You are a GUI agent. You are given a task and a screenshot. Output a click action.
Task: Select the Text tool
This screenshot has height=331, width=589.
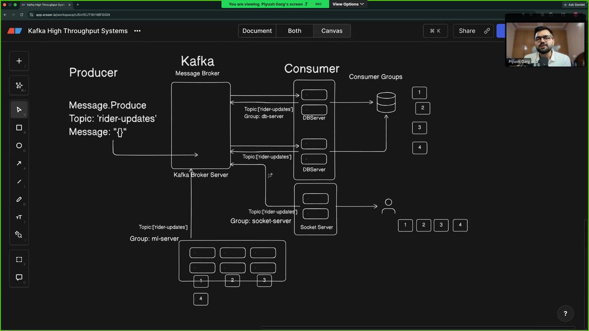coord(19,217)
